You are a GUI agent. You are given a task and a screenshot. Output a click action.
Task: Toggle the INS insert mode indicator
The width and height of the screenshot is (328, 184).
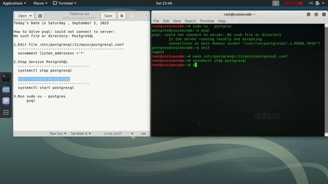[143, 133]
